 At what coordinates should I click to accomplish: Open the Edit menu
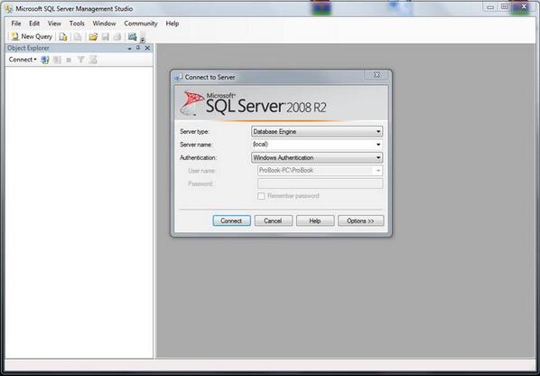click(x=34, y=23)
